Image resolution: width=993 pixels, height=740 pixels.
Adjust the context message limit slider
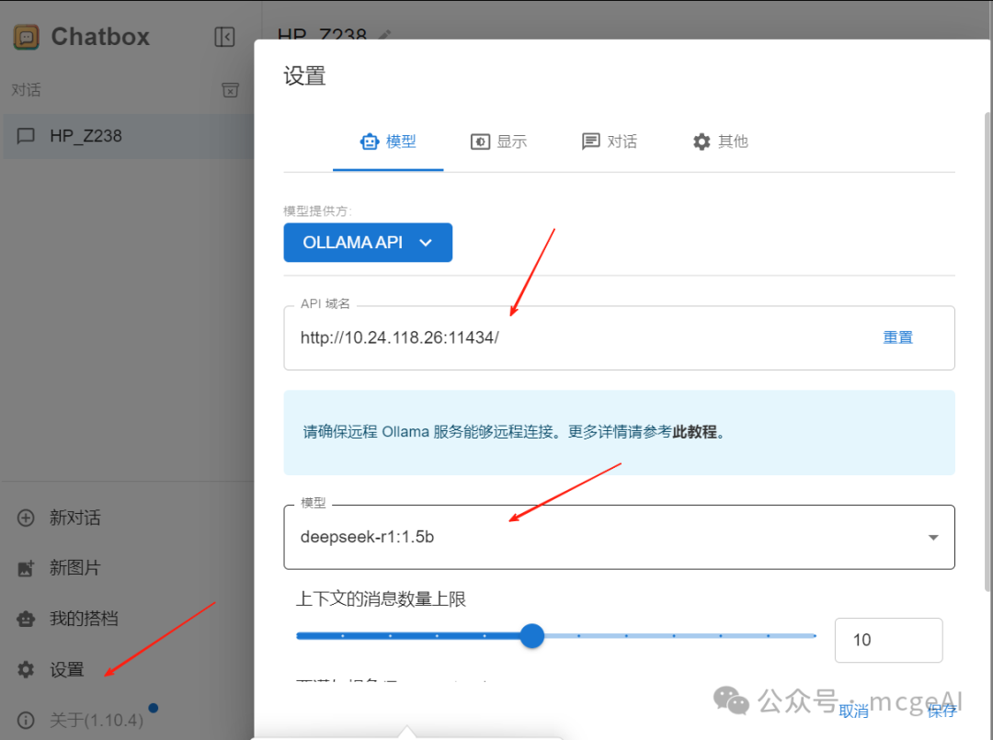(x=531, y=635)
